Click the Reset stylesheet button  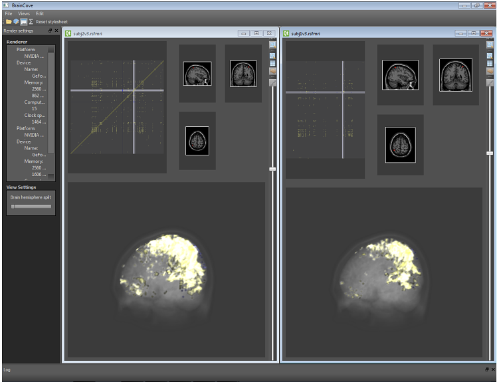point(52,22)
